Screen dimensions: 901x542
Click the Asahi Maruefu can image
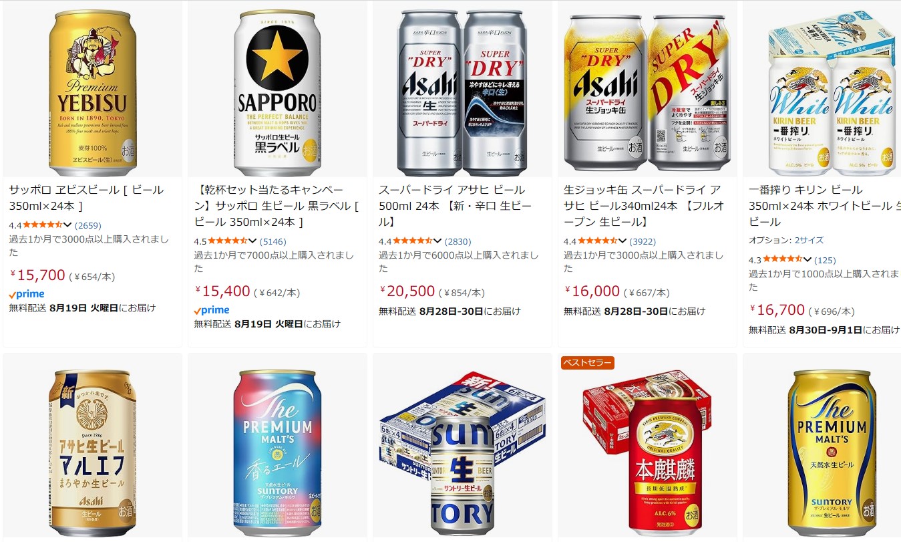pos(92,453)
